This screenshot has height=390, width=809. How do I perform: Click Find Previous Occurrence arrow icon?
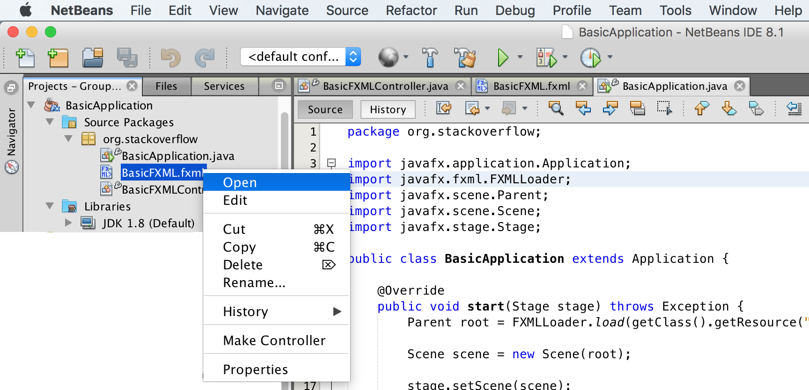[583, 108]
